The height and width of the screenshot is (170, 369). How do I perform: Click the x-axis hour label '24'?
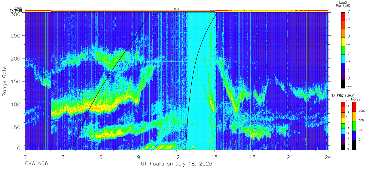[328, 157]
